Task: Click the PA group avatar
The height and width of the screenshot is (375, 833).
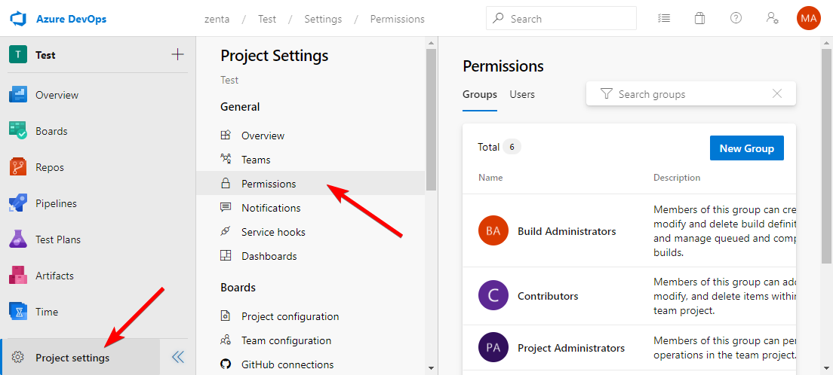Action: tap(493, 348)
